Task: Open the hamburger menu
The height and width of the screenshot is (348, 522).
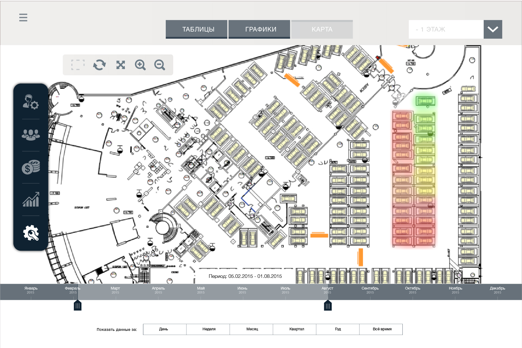Action: 23,17
